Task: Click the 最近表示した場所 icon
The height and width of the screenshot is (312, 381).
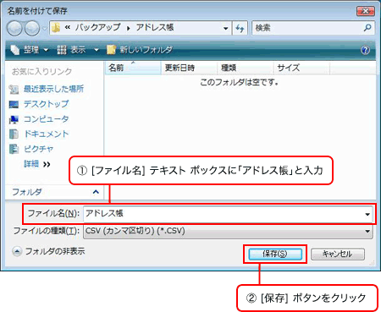Action: coord(14,90)
